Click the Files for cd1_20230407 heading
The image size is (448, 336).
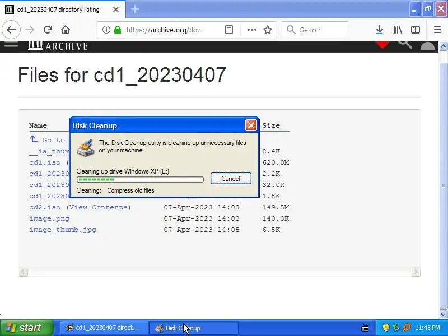pos(122,75)
